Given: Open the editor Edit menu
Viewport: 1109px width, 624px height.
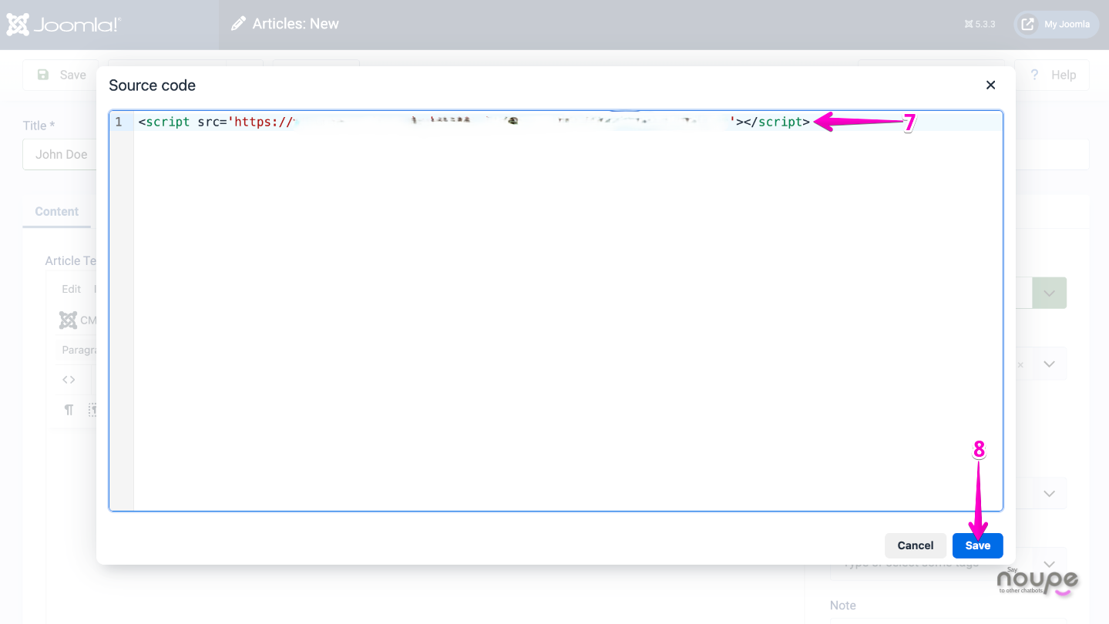Looking at the screenshot, I should point(71,289).
